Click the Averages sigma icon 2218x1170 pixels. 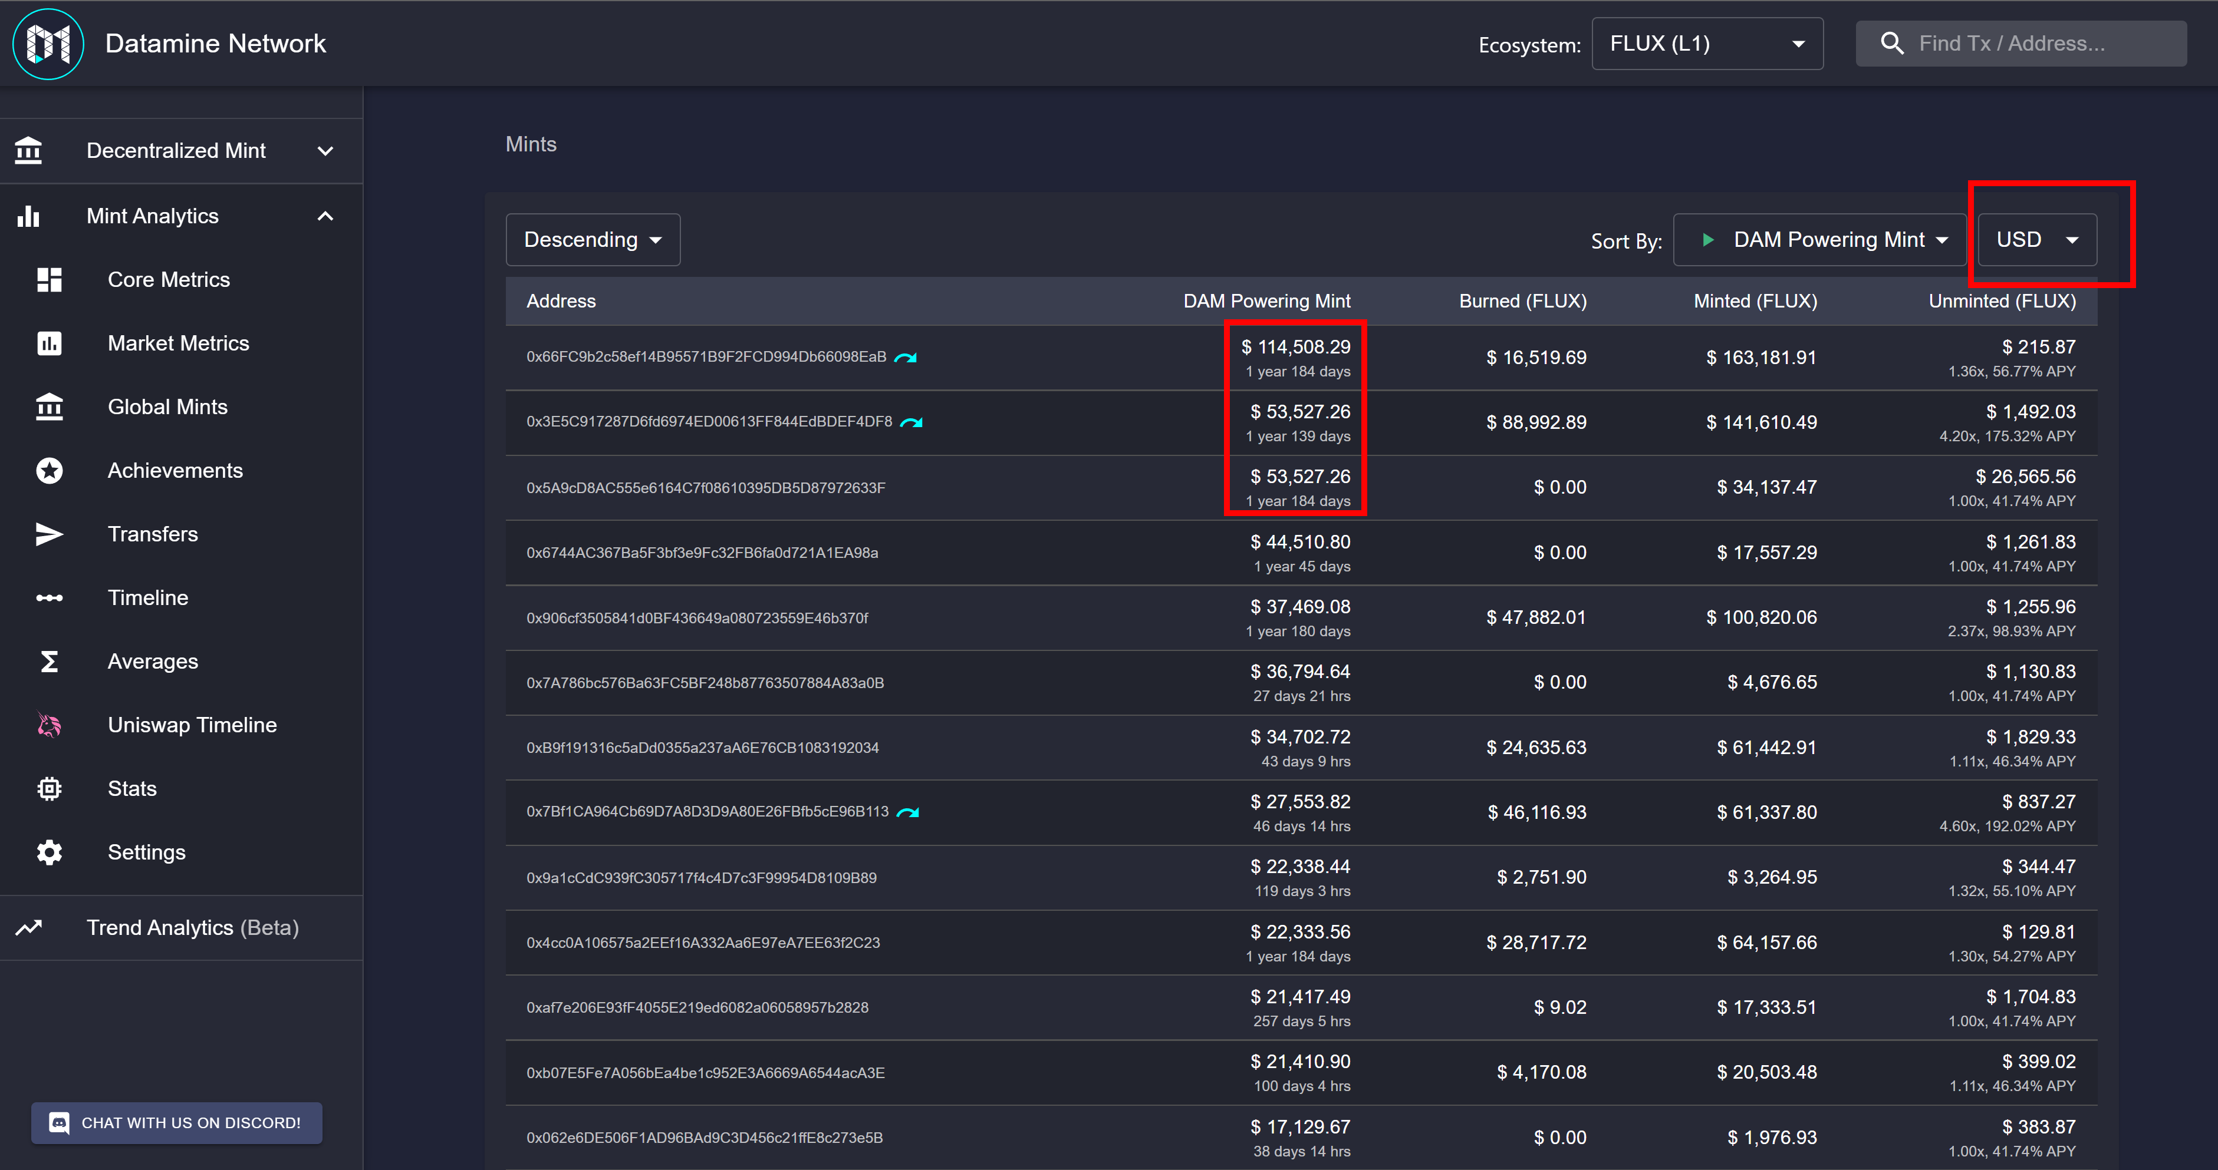coord(49,662)
